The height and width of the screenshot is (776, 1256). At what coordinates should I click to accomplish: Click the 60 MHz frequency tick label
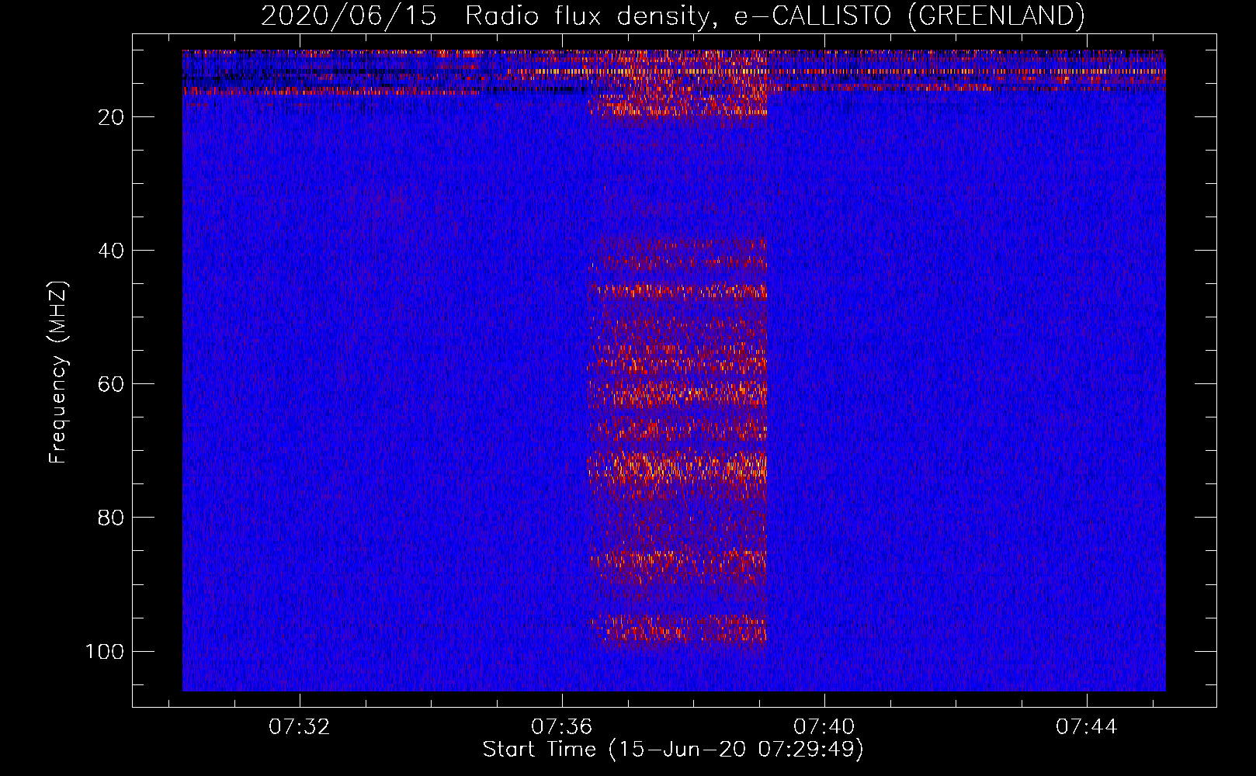(111, 384)
